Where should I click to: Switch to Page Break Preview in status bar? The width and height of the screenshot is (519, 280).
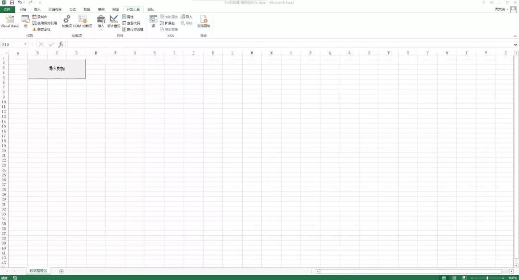(x=464, y=278)
